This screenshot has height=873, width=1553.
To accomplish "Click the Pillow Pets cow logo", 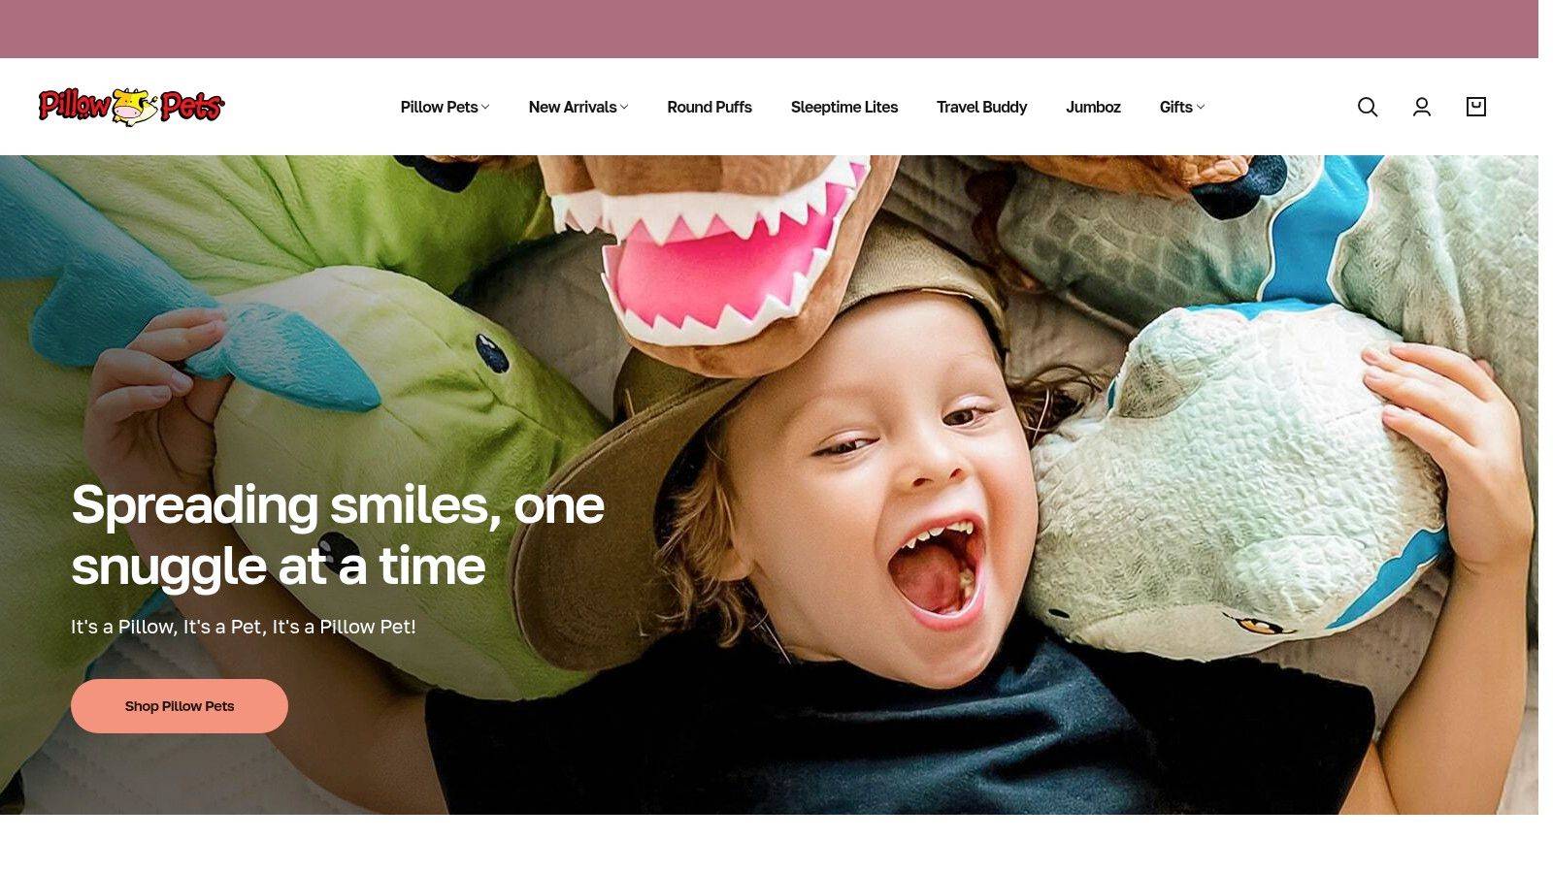I will 131,106.
